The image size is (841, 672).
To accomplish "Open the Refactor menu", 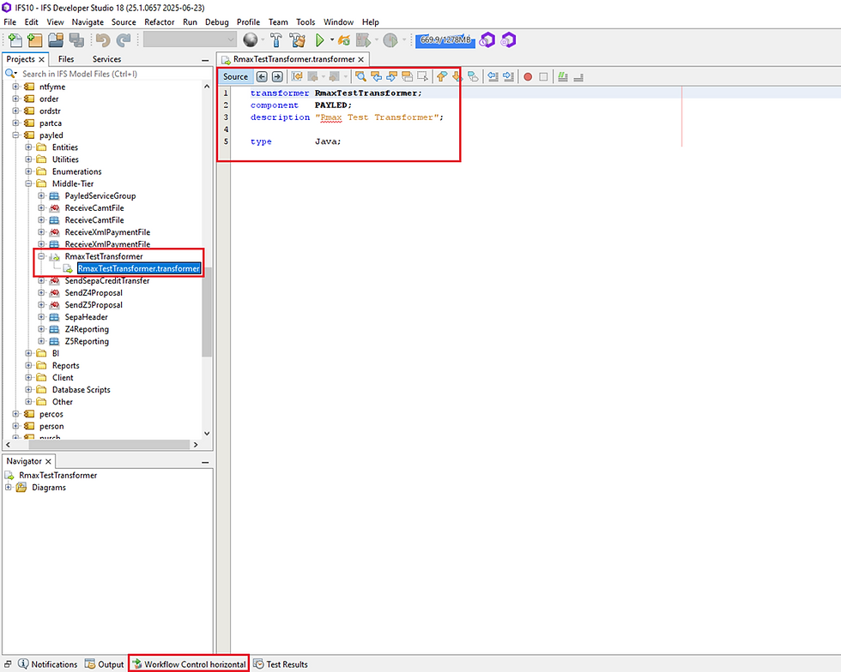I will [x=160, y=22].
